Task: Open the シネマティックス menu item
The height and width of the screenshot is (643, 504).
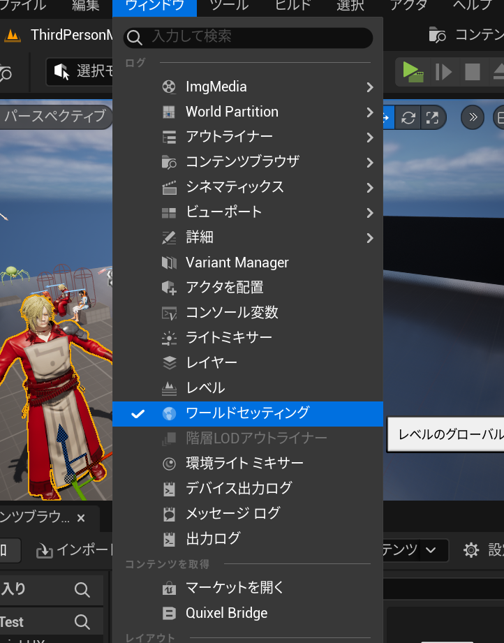Action: [248, 187]
